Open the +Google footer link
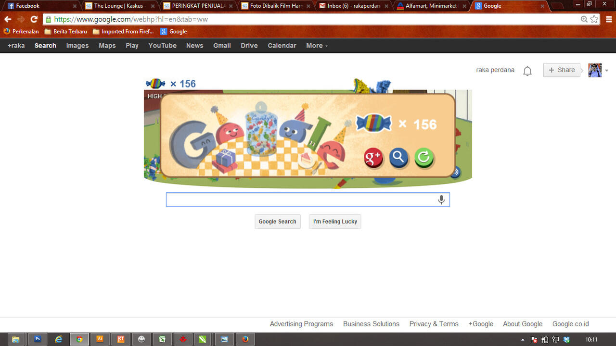 [481, 324]
